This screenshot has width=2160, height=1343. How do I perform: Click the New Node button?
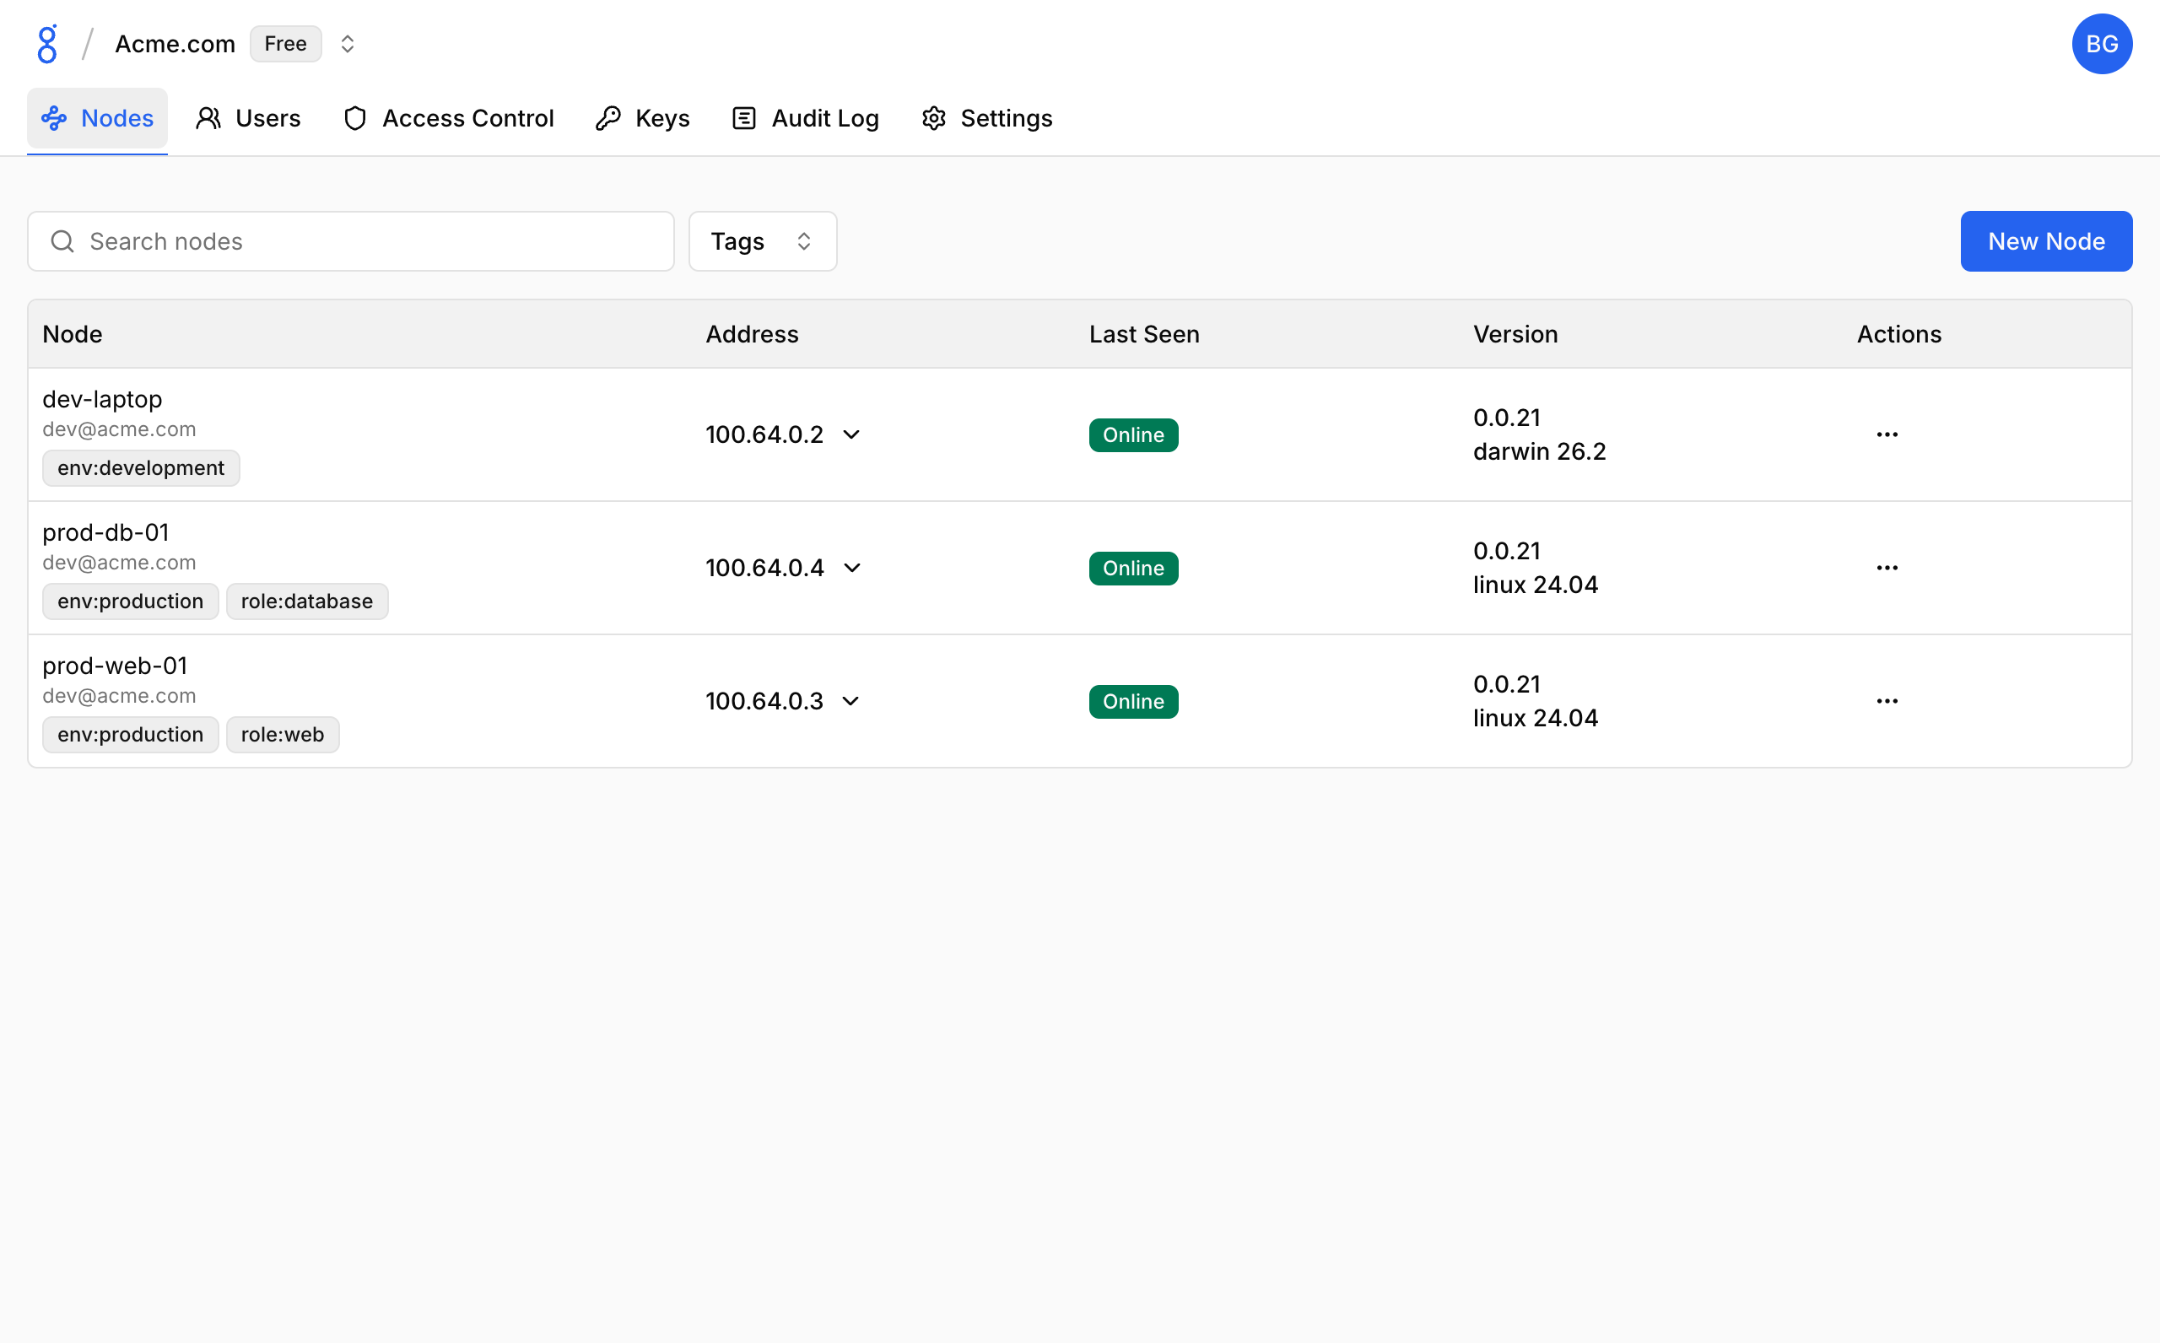(2045, 241)
